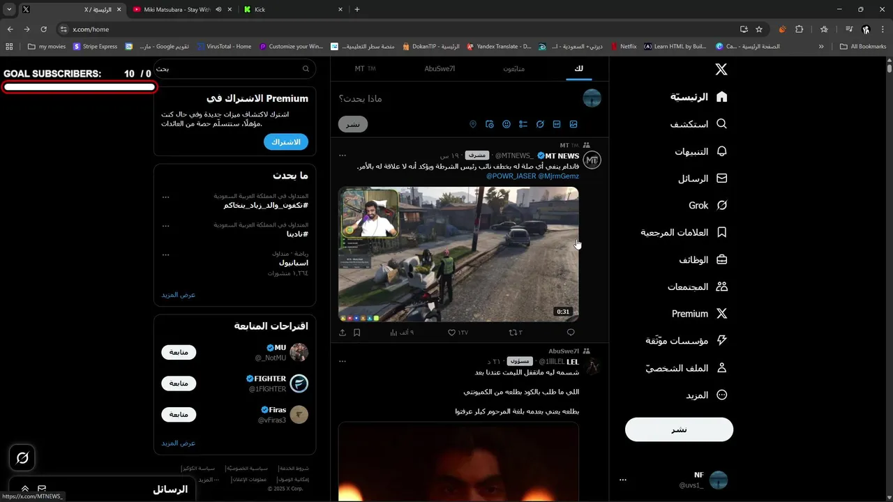893x502 pixels.
Task: Follow the Firas account
Action: (179, 414)
